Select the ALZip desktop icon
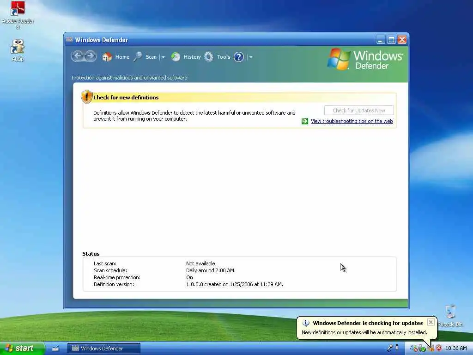The width and height of the screenshot is (473, 355). click(18, 50)
